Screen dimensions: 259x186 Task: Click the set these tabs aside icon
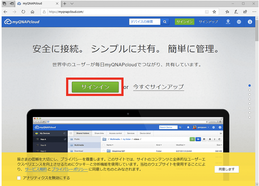12,3
